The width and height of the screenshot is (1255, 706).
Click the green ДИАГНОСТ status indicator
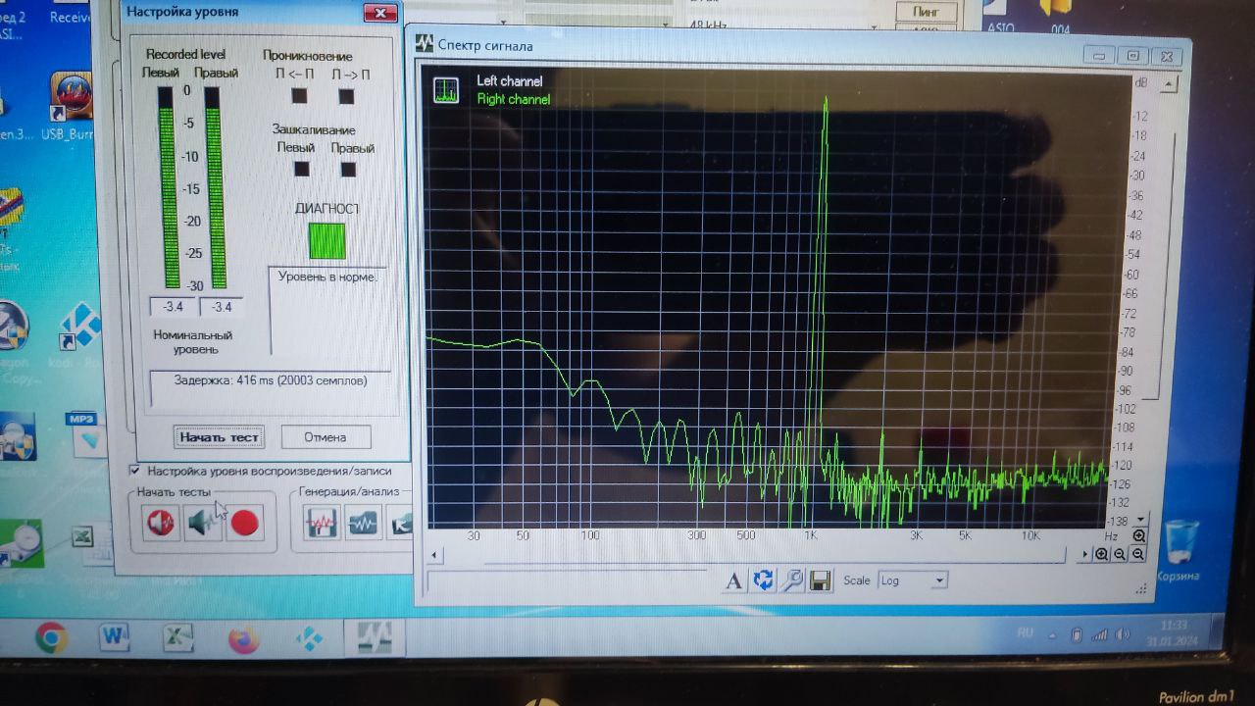tap(327, 240)
